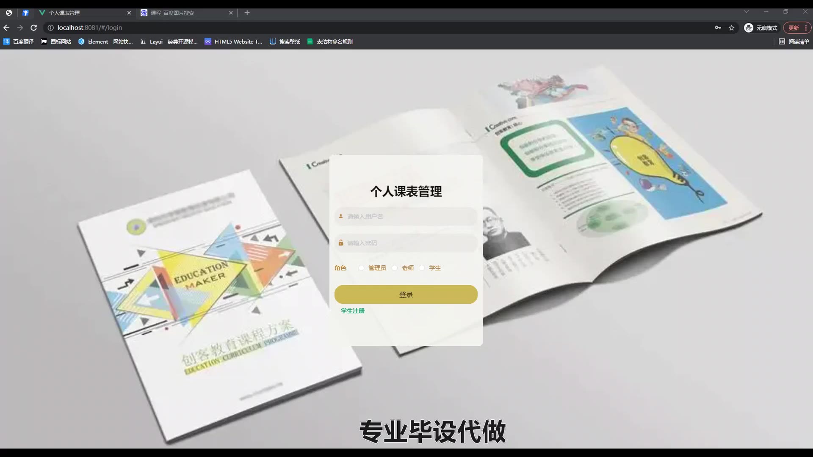The image size is (813, 457).
Task: Open the Chrome three-dot menu
Action: point(806,28)
